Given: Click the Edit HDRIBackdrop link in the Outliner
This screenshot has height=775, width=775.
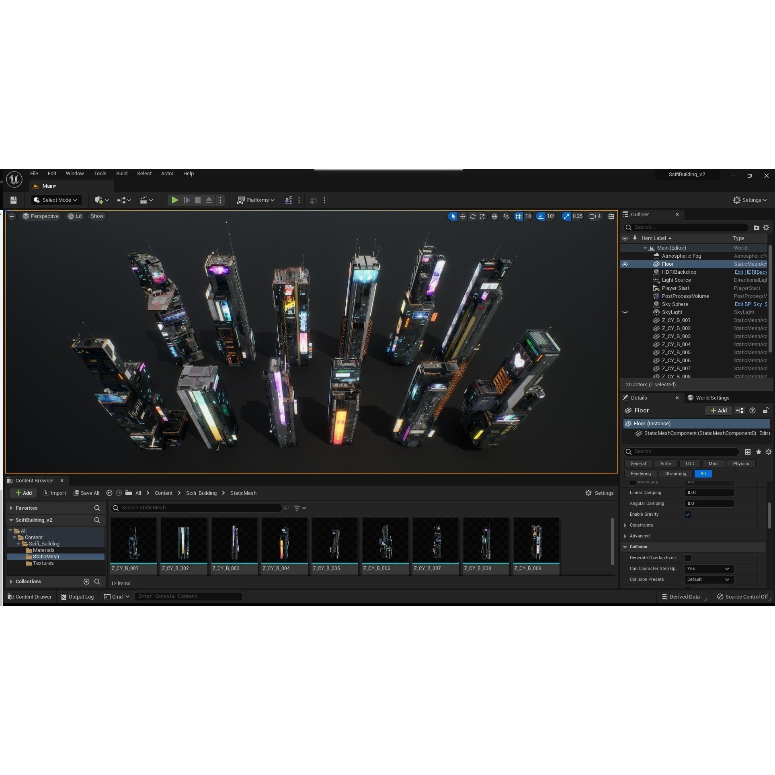Looking at the screenshot, I should [x=750, y=272].
